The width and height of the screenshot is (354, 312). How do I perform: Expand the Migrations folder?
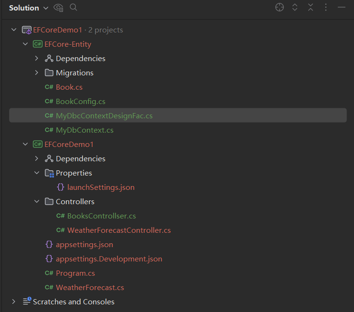click(x=37, y=73)
